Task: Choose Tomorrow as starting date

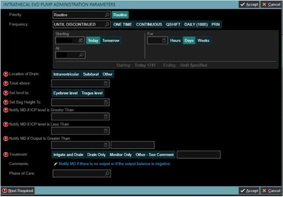Action: click(x=111, y=40)
